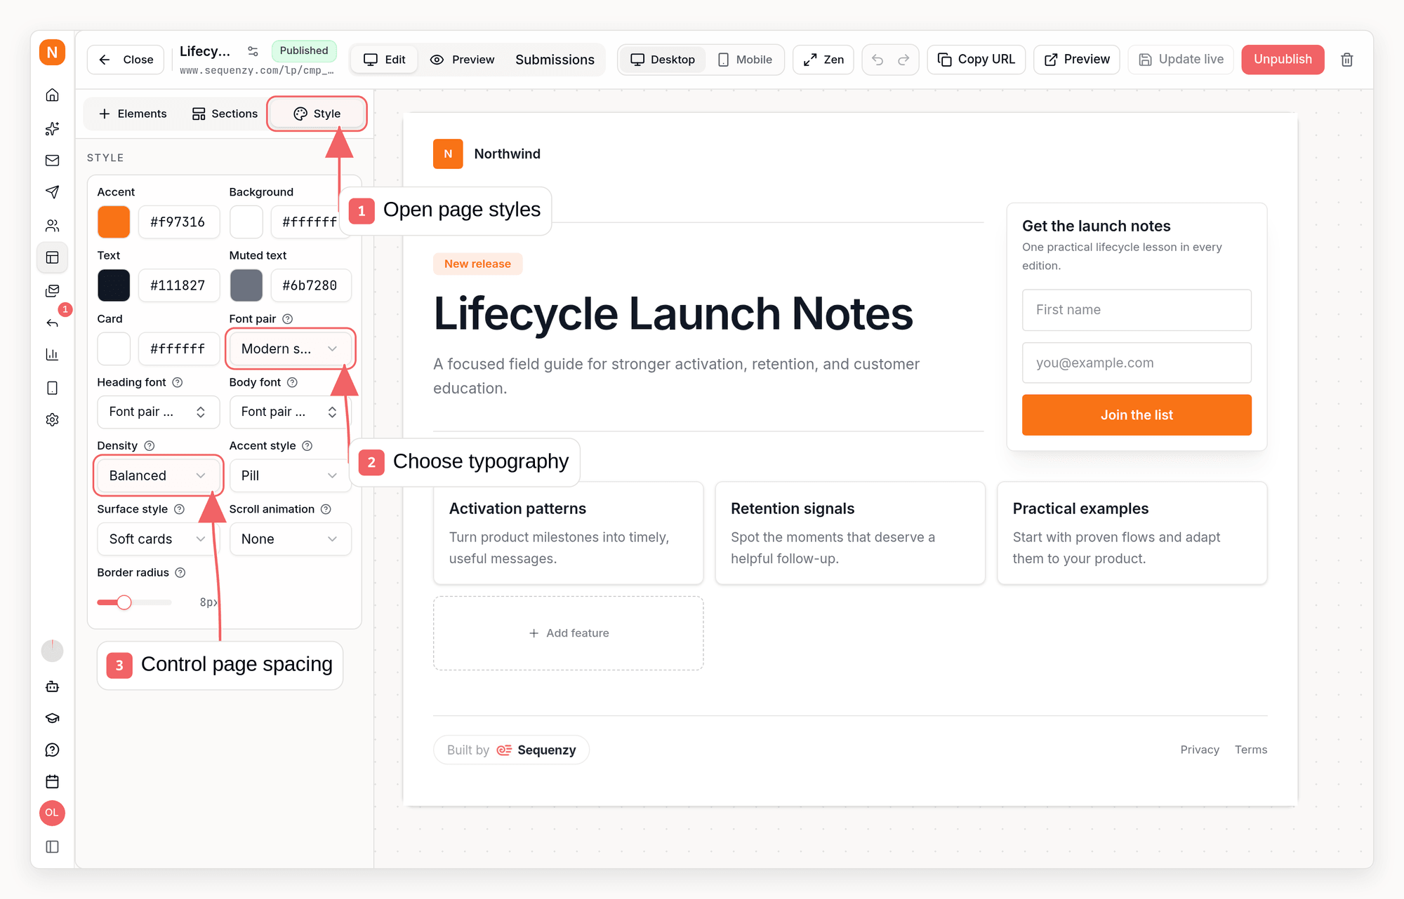
Task: Expand the Density dropdown showing Balanced
Action: pyautogui.click(x=158, y=475)
